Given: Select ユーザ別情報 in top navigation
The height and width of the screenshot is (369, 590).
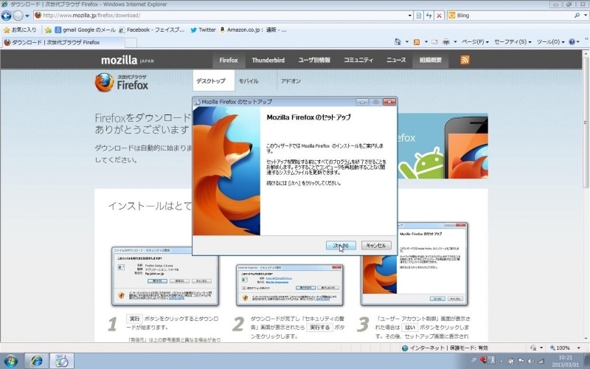Looking at the screenshot, I should tap(314, 60).
